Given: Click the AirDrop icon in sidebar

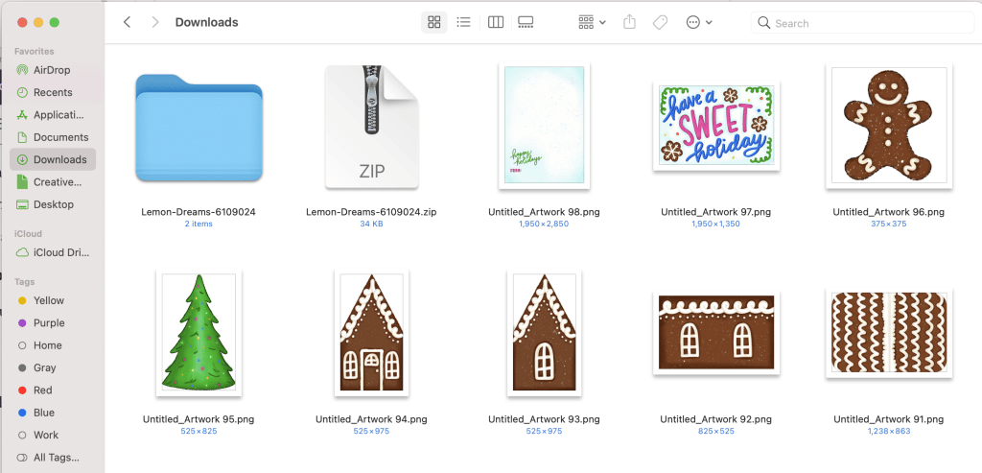Looking at the screenshot, I should pos(23,70).
